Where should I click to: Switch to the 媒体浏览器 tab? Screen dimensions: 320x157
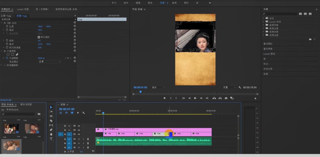click(26, 104)
